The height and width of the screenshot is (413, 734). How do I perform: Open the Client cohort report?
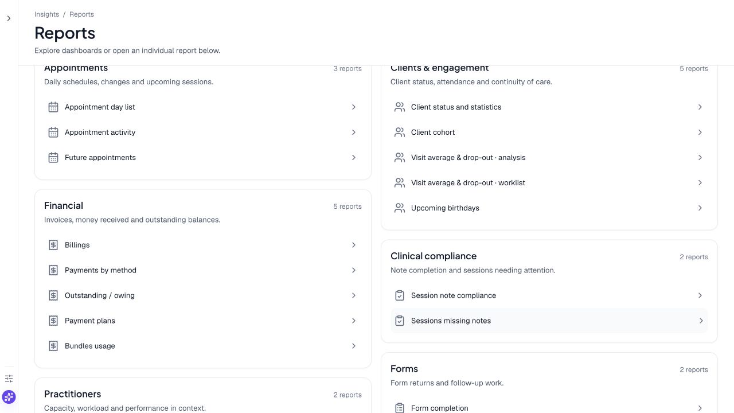549,133
